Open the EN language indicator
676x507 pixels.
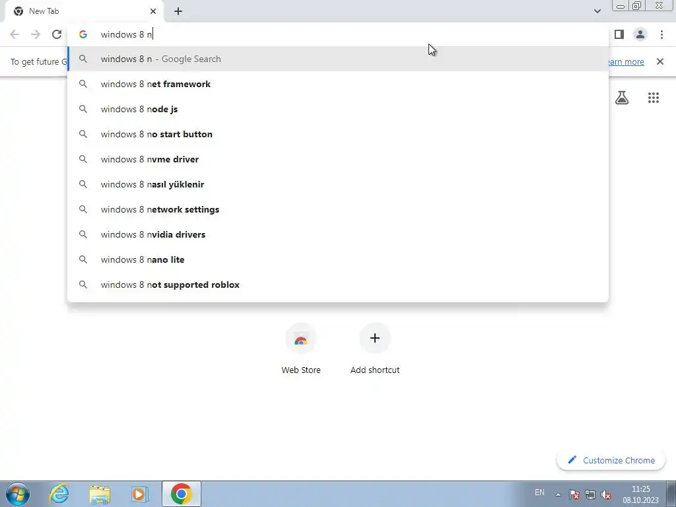tap(539, 492)
